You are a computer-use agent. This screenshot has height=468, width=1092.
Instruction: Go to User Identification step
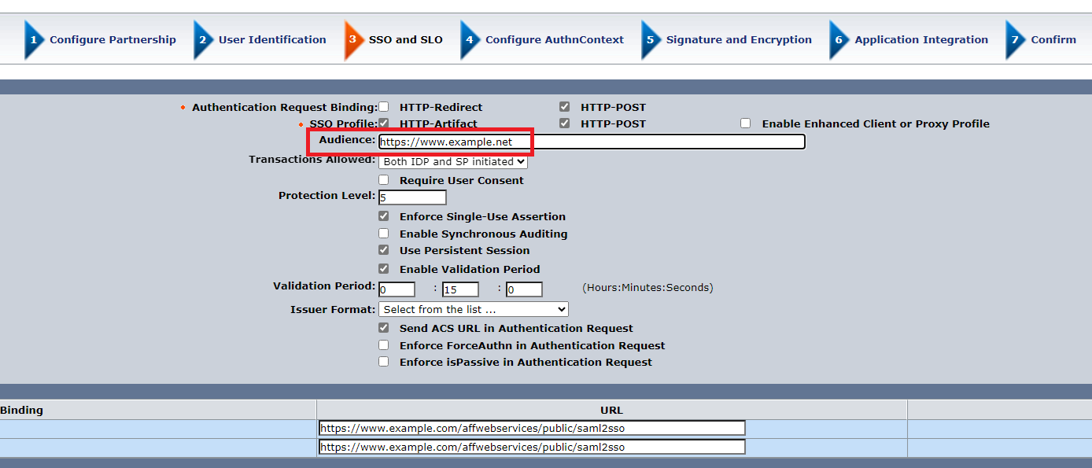[272, 40]
